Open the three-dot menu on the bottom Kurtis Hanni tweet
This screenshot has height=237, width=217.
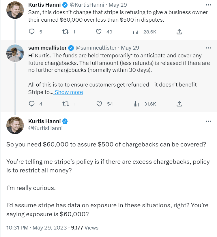[x=209, y=121]
